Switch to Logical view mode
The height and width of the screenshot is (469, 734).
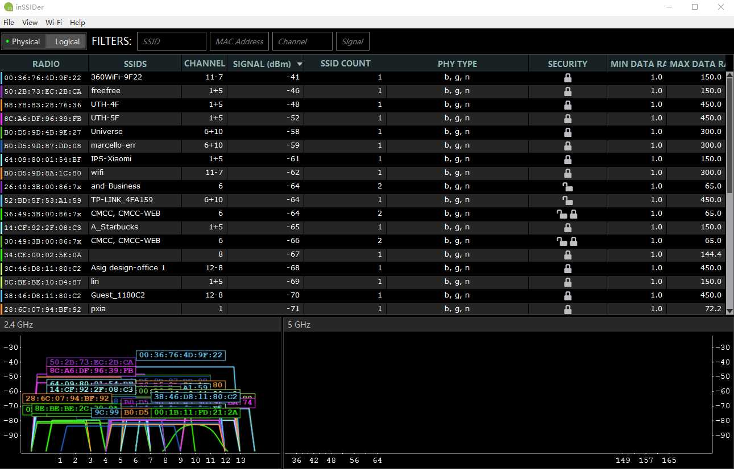pos(66,41)
